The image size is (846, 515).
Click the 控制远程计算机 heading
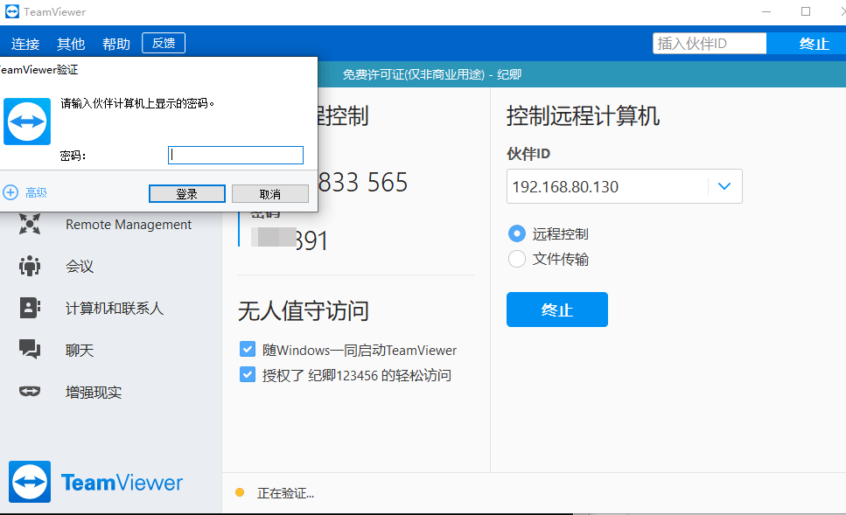pos(584,116)
